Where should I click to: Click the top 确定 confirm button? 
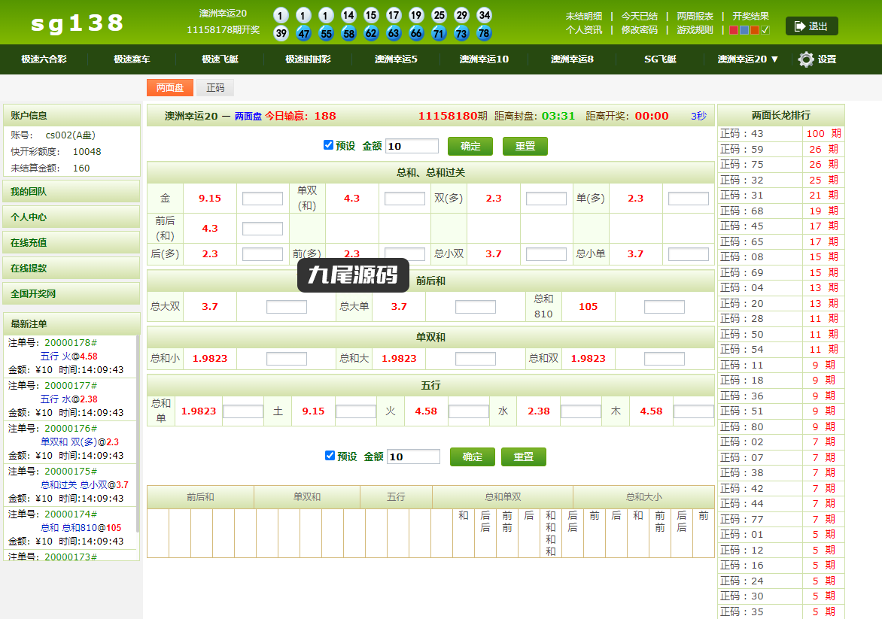click(470, 146)
